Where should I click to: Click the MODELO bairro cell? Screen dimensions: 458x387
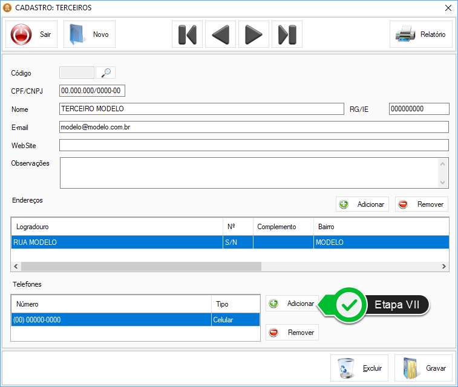pyautogui.click(x=381, y=242)
